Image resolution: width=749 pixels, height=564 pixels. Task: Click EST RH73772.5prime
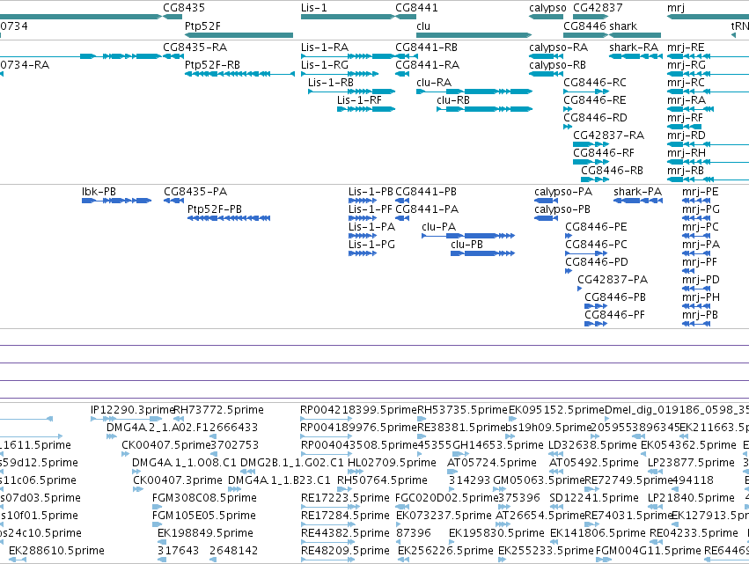[218, 410]
